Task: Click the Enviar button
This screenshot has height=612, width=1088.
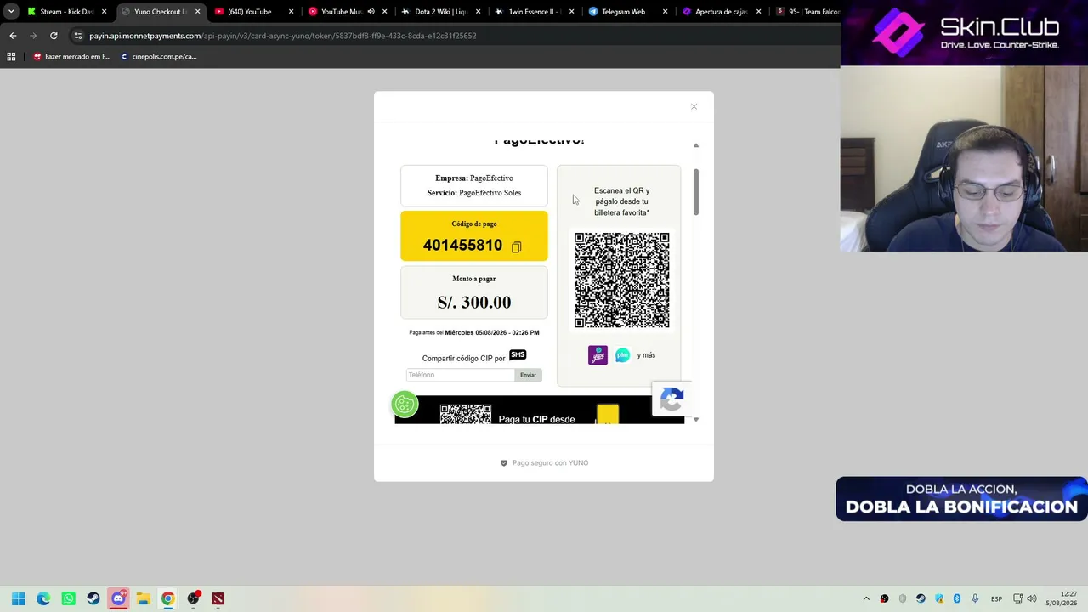Action: coord(528,375)
